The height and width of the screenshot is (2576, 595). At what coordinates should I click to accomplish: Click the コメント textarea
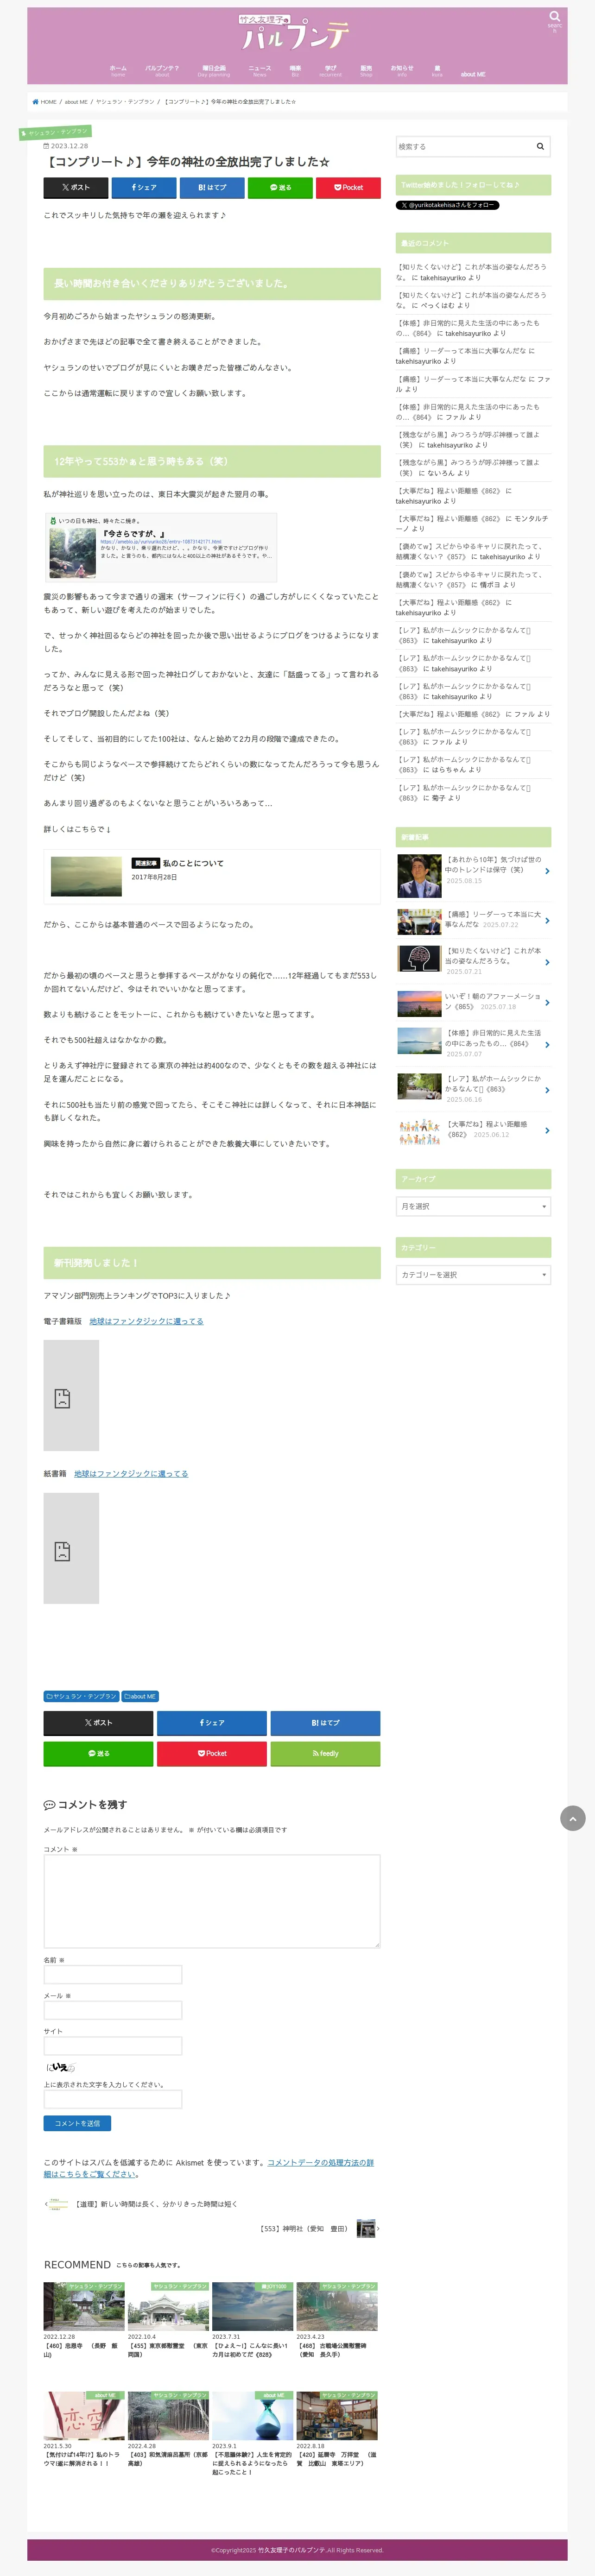coord(212,1901)
